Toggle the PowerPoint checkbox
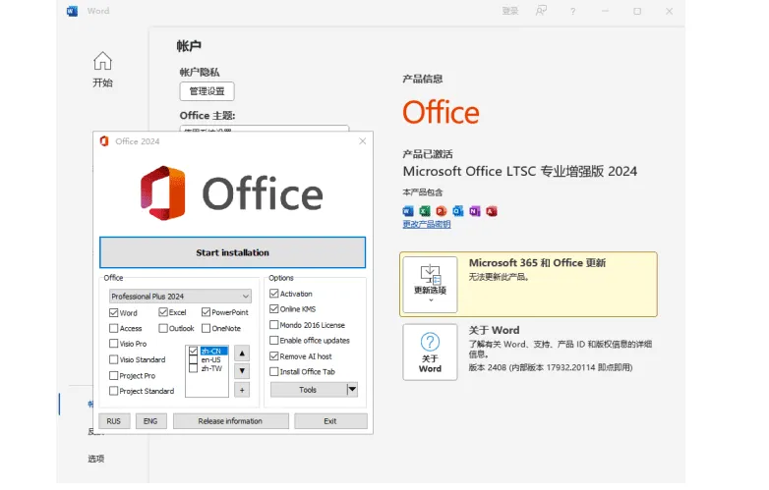 206,312
